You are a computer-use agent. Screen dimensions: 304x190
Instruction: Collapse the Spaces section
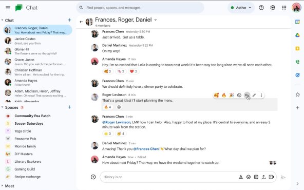pyautogui.click(x=2, y=107)
